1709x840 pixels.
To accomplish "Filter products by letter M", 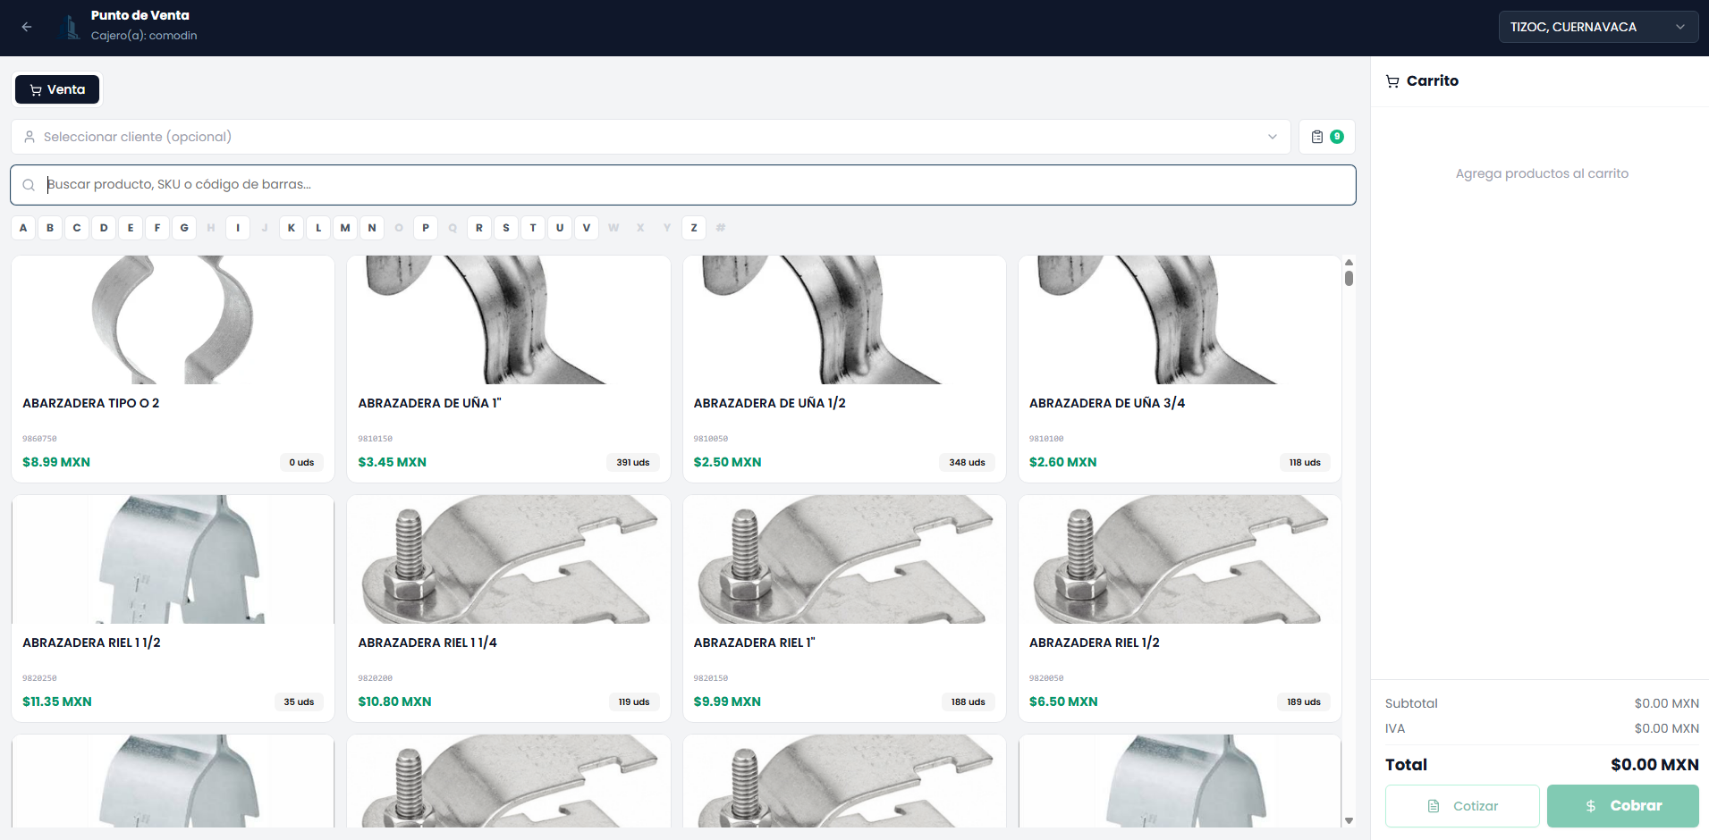I will click(x=345, y=228).
